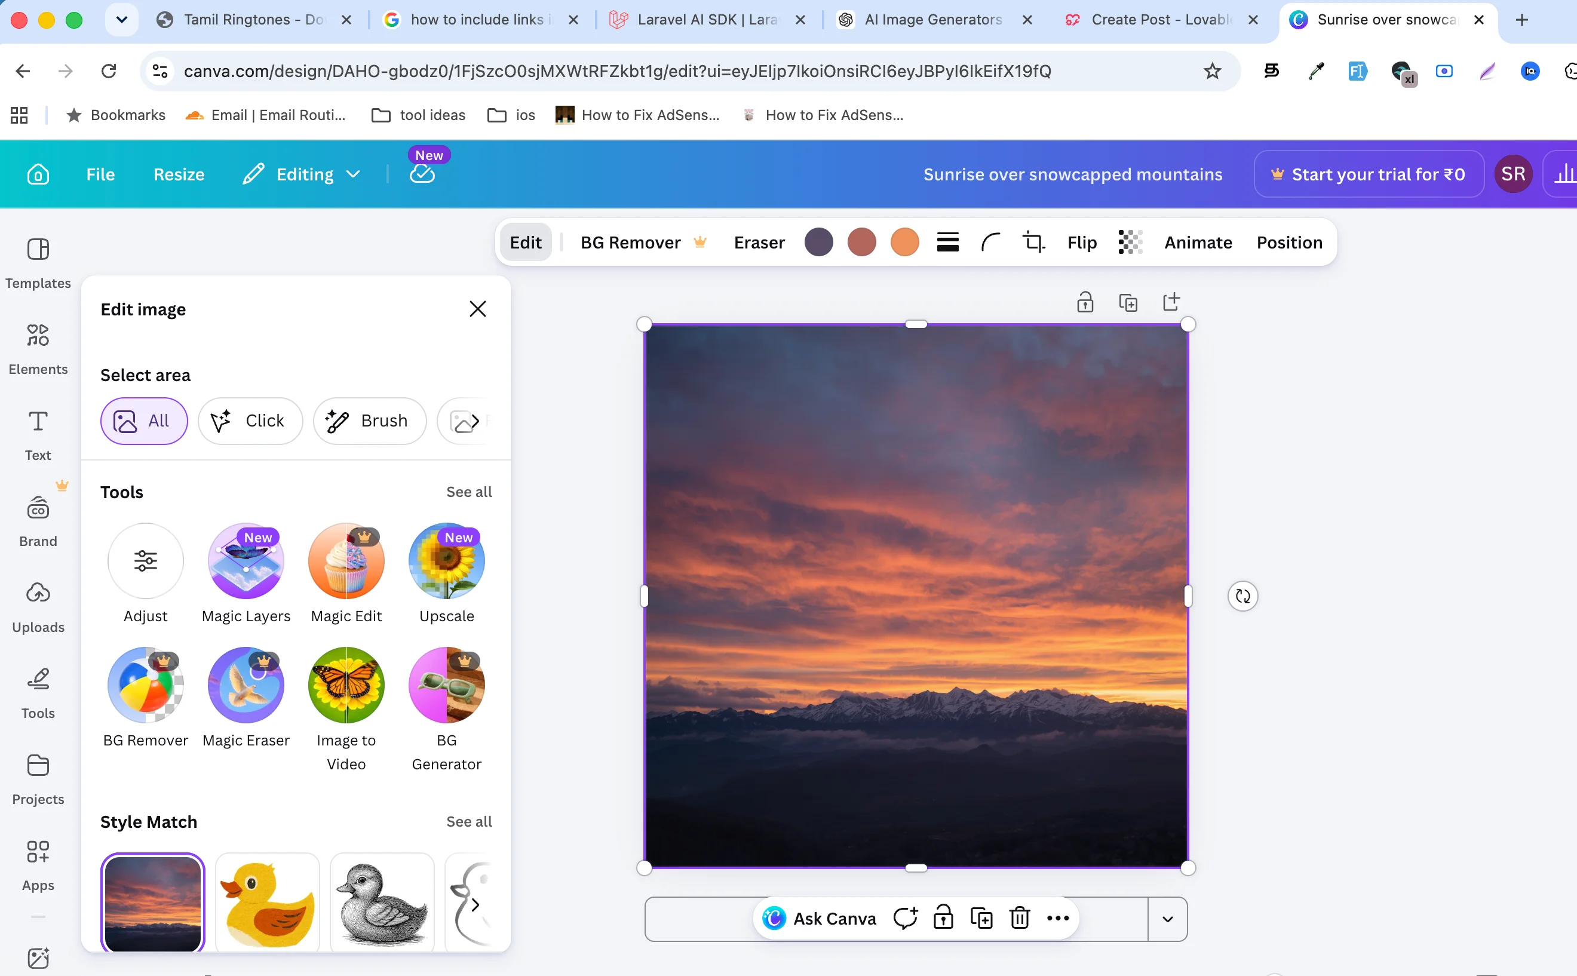The height and width of the screenshot is (976, 1577).
Task: Open the line weight stroke style icon
Action: point(947,243)
